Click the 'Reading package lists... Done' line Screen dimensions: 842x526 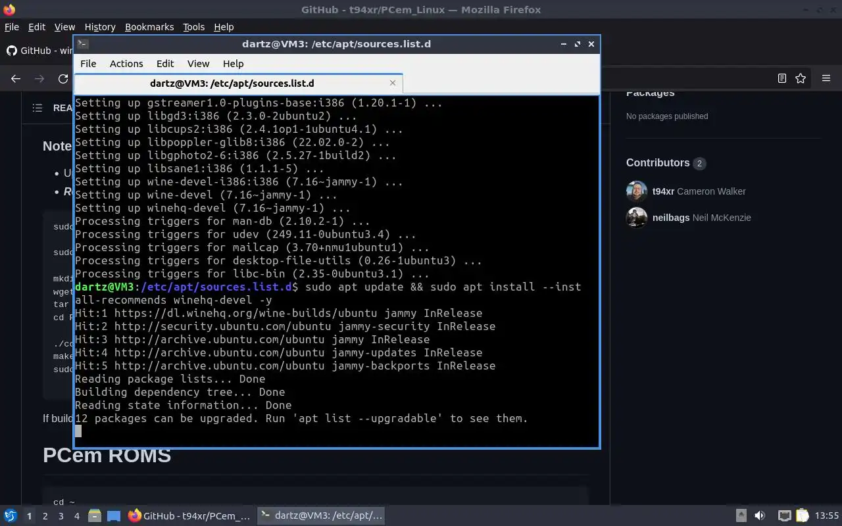click(170, 379)
